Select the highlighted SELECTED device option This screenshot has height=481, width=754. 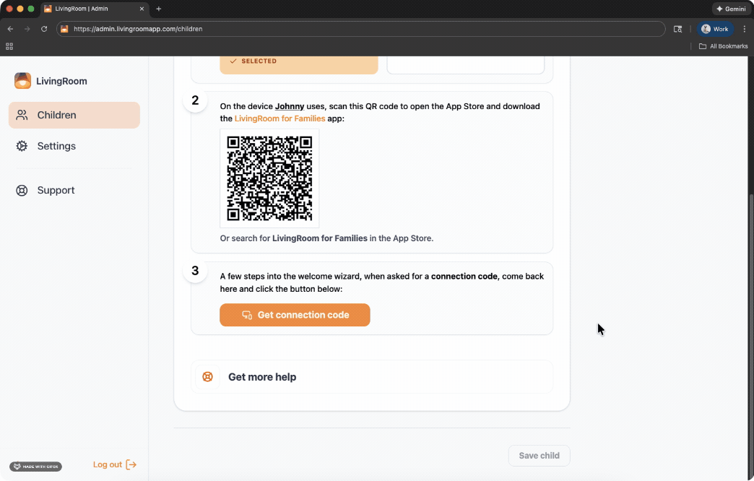pyautogui.click(x=298, y=64)
